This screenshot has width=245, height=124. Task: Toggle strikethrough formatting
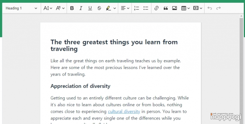coord(99,8)
